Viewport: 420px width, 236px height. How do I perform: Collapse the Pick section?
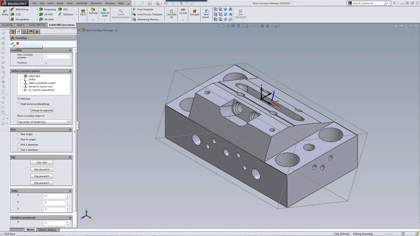tap(70, 129)
